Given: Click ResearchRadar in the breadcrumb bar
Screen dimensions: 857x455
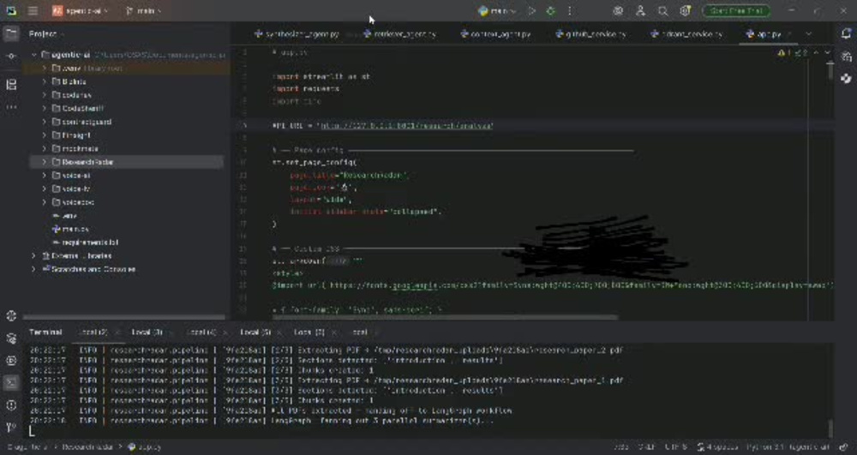Looking at the screenshot, I should tap(87, 446).
